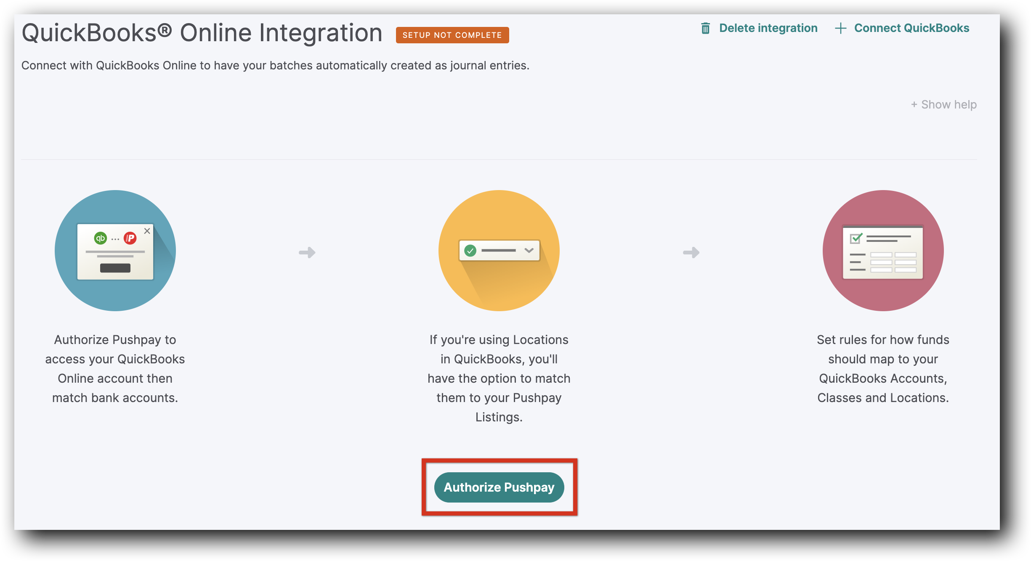Click the blue authorize step circle illustration
Image resolution: width=1031 pixels, height=561 pixels.
[x=115, y=251]
